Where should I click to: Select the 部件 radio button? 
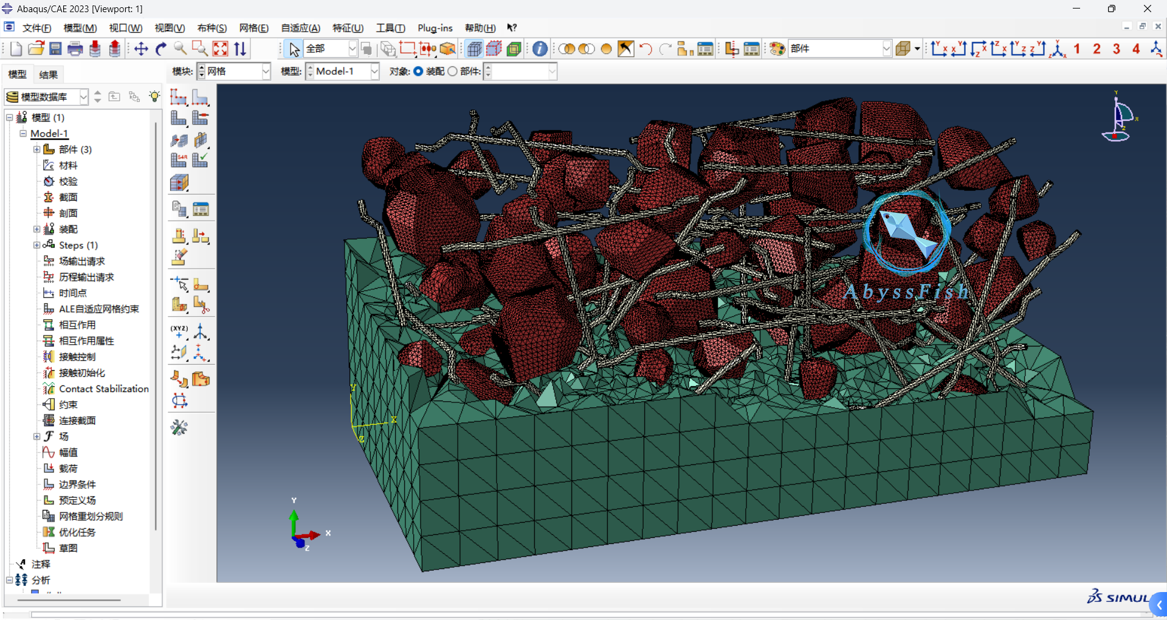click(453, 71)
